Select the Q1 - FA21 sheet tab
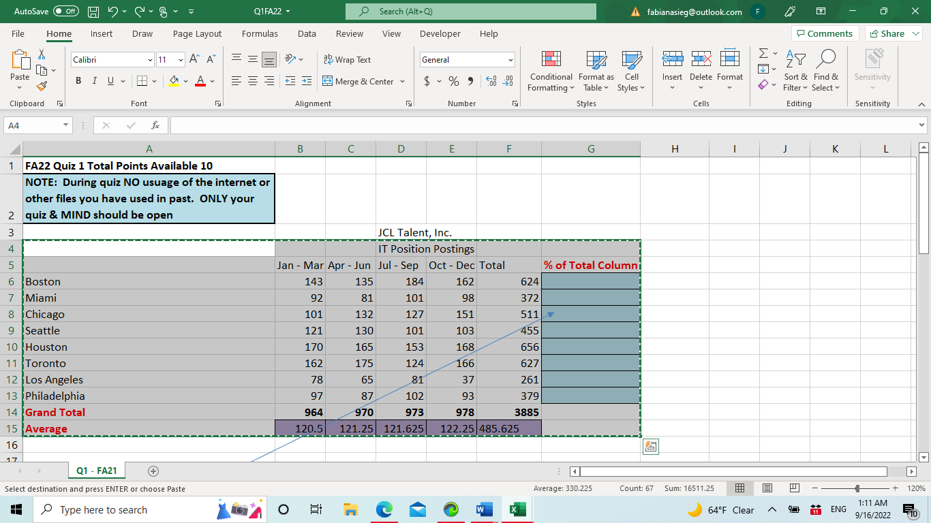This screenshot has height=523, width=931. (x=96, y=471)
